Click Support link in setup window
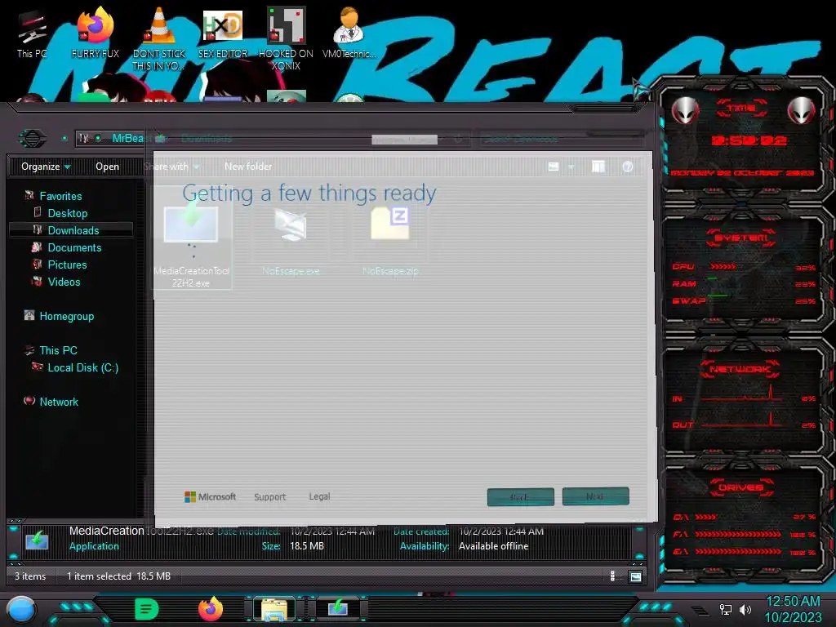The height and width of the screenshot is (627, 836). point(269,496)
